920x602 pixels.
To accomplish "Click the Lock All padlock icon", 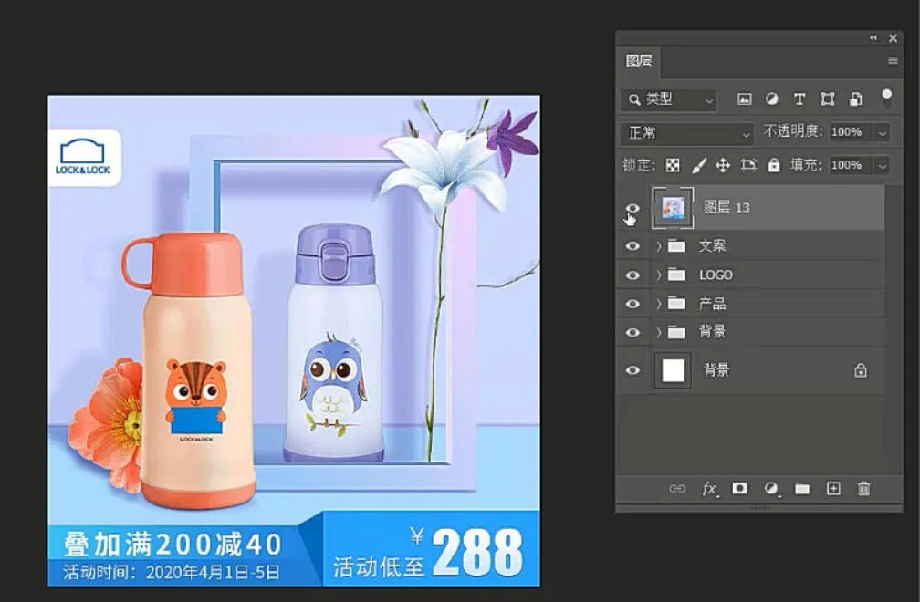I will pos(774,165).
